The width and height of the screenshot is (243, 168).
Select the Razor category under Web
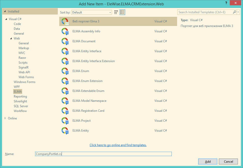coord(22,58)
